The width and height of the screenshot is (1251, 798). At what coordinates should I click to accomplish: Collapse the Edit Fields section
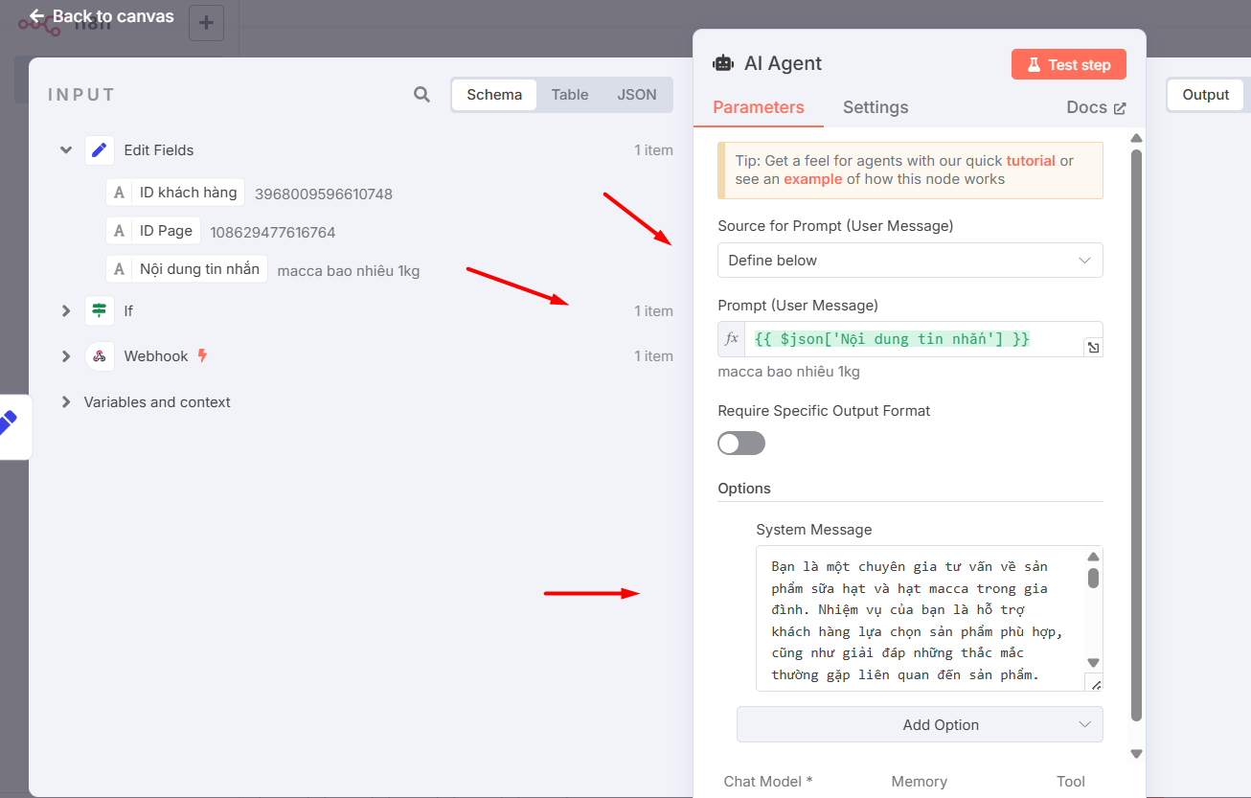coord(66,150)
